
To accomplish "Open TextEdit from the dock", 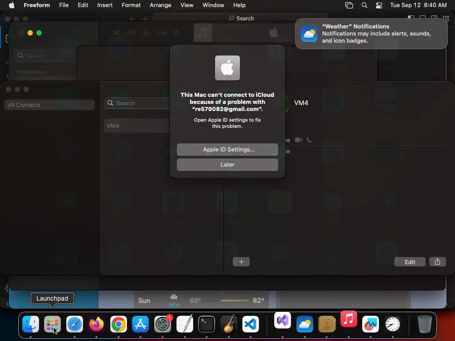I will [184, 324].
